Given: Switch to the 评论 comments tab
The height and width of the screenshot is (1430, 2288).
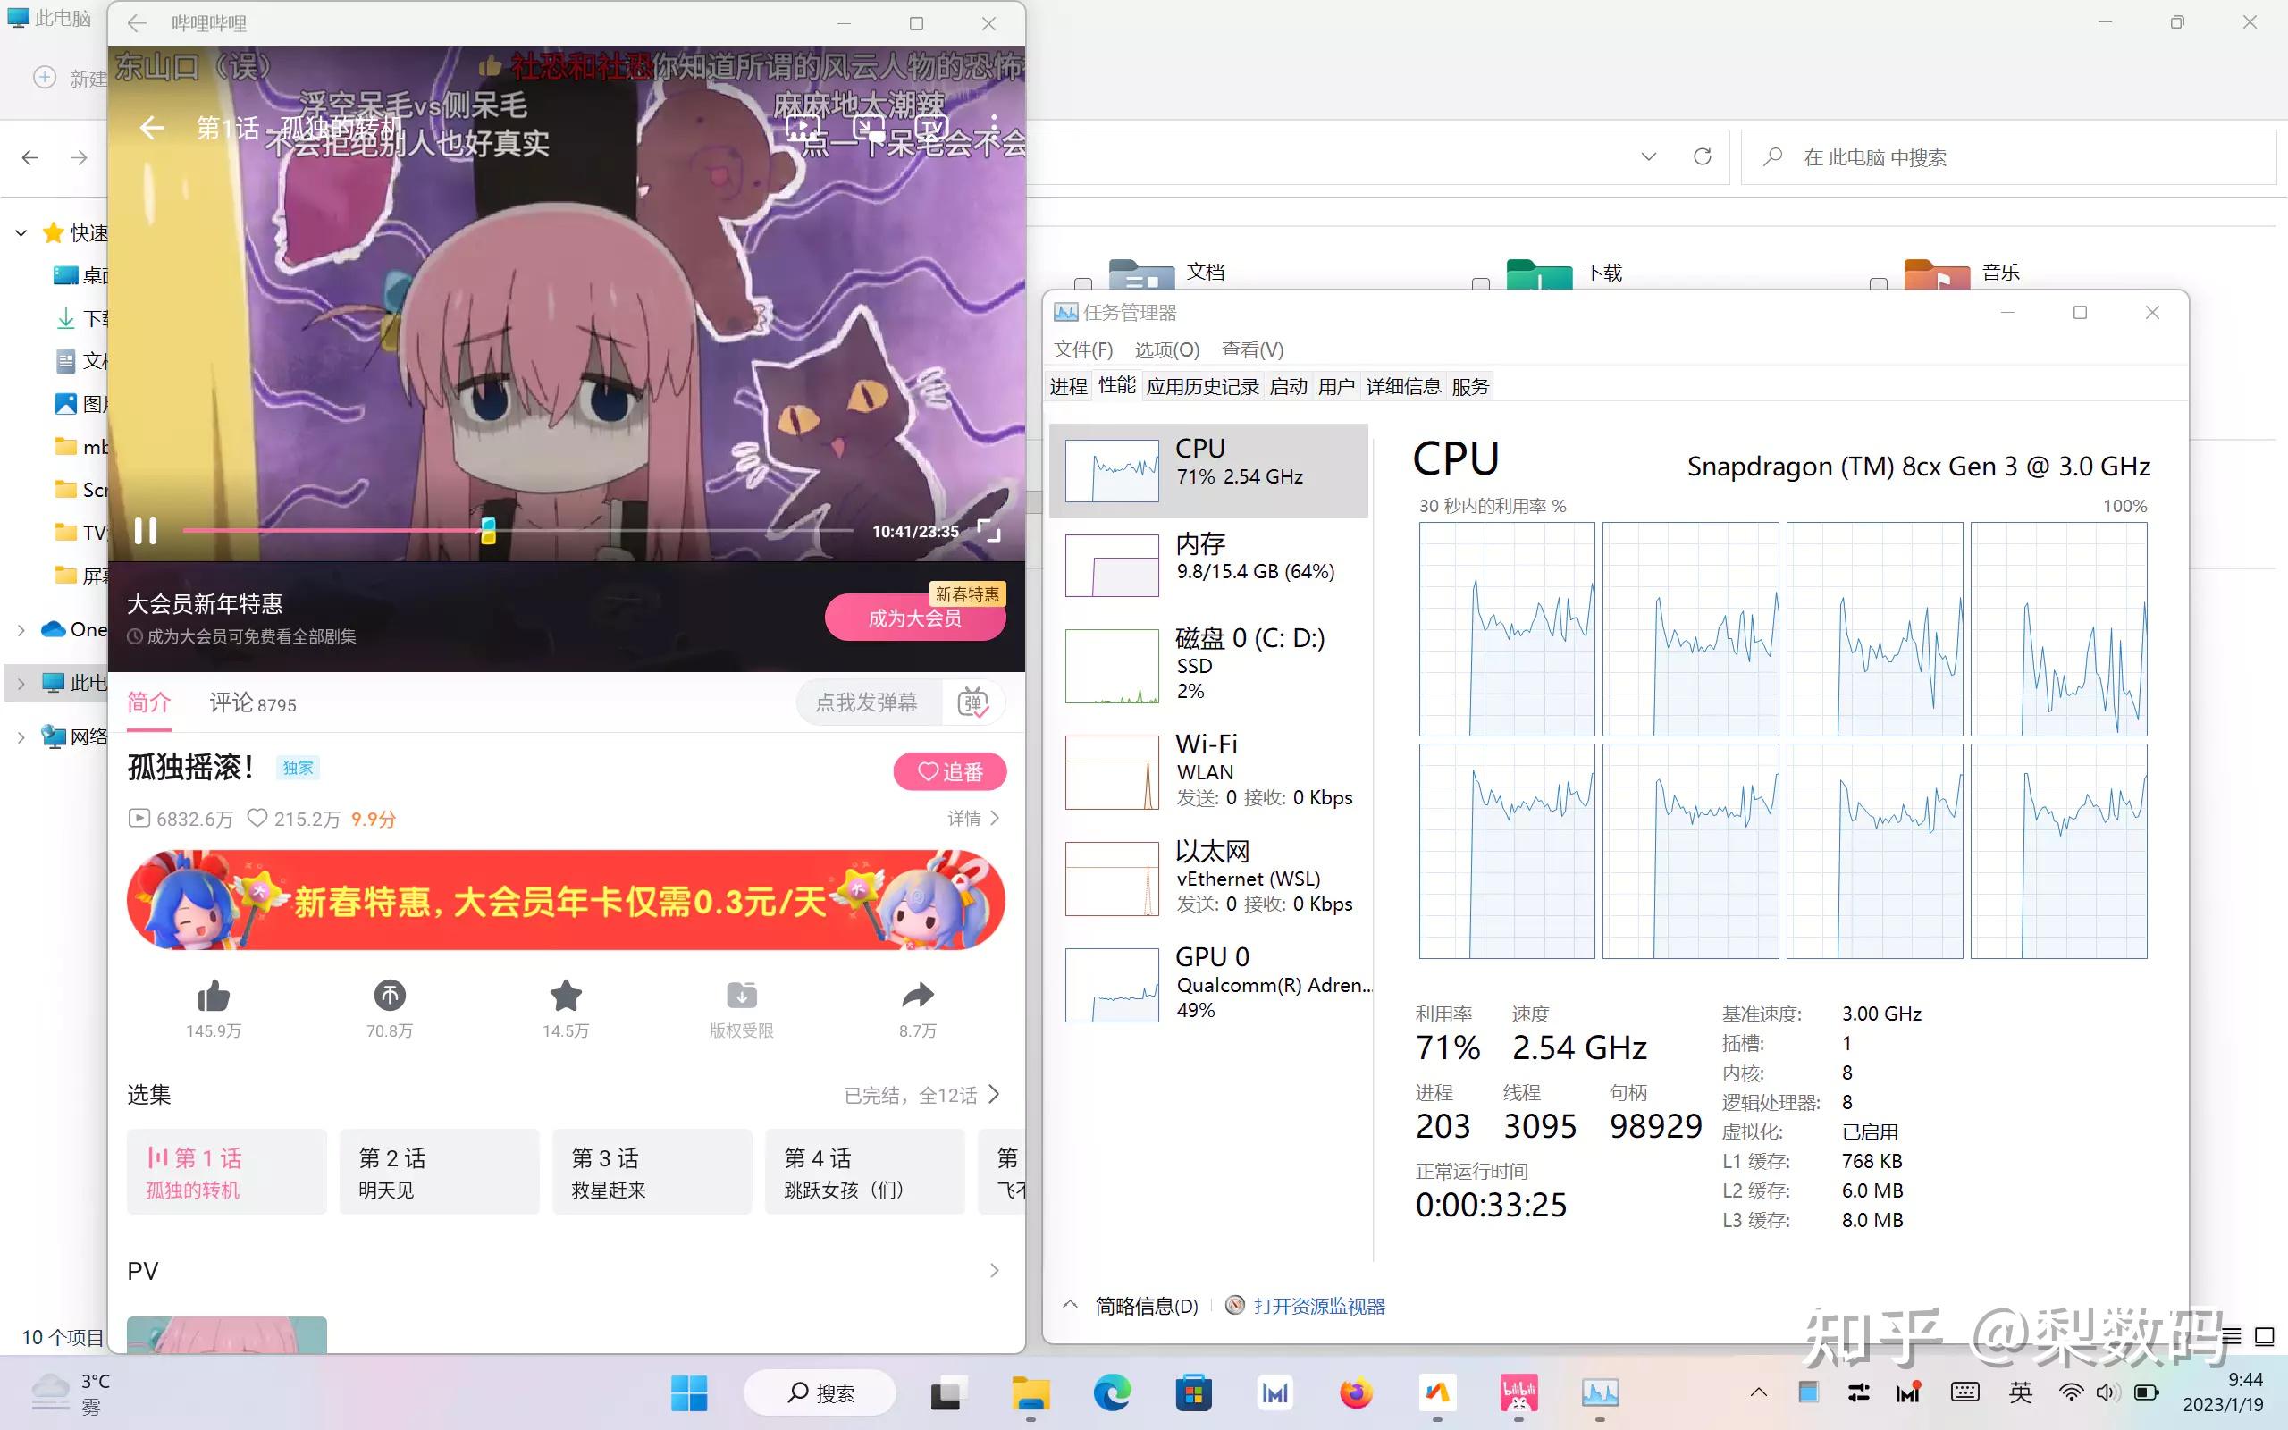Looking at the screenshot, I should (252, 702).
